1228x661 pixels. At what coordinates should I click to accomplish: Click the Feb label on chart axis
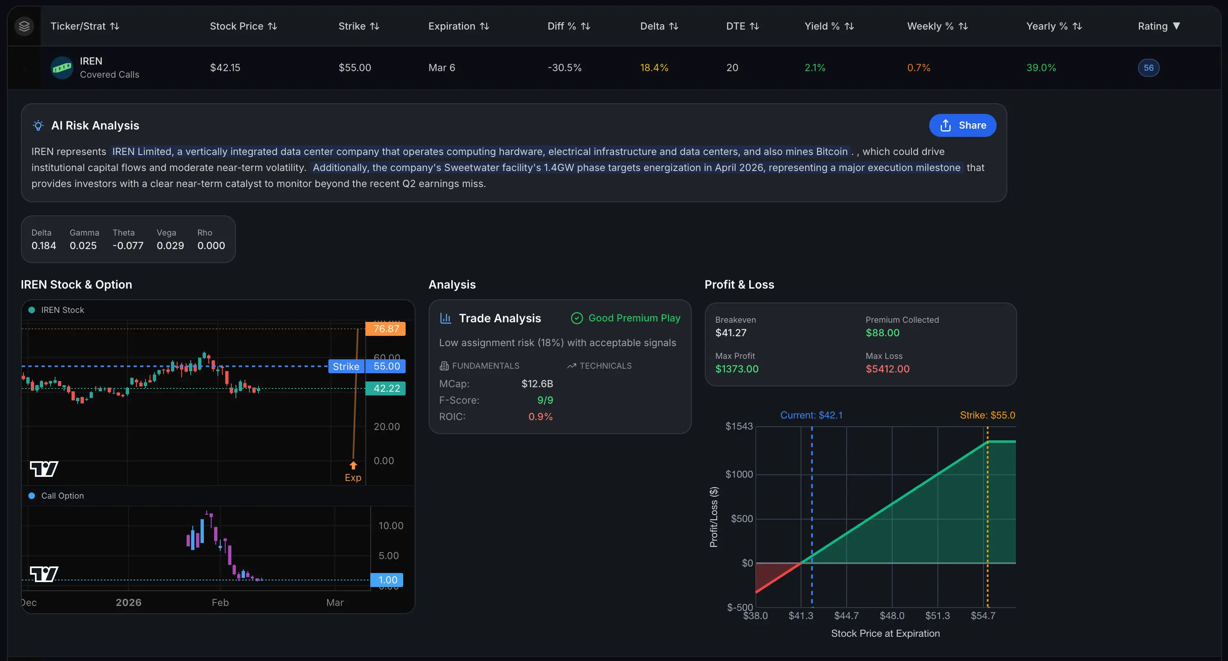[x=220, y=603]
